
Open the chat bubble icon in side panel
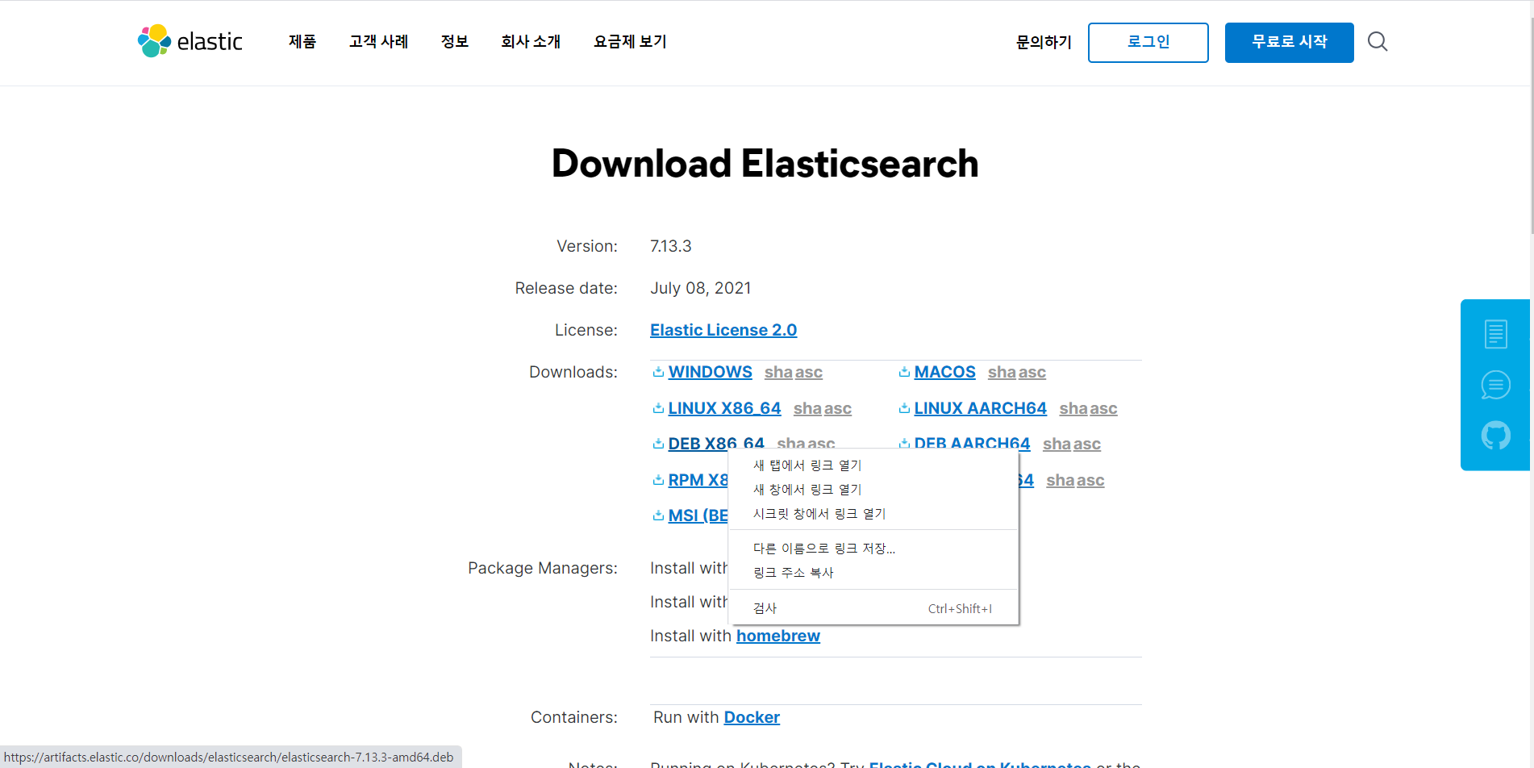point(1495,385)
